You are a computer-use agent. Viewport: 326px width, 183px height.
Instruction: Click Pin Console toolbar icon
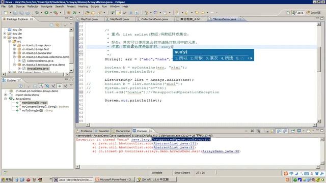293,131
